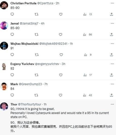Reply to Christian Perttula's tweet

coord(12,14)
